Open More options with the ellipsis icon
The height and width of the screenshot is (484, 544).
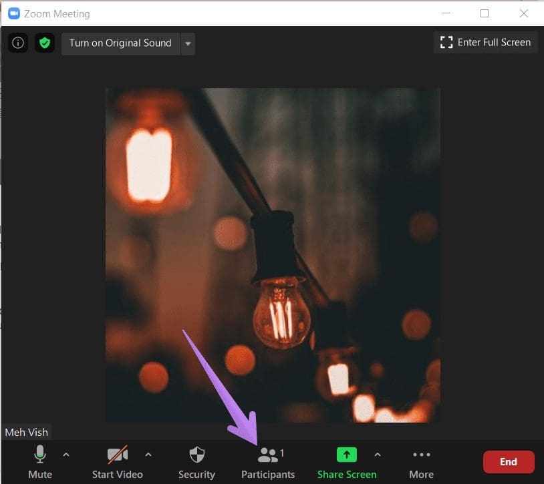(420, 459)
